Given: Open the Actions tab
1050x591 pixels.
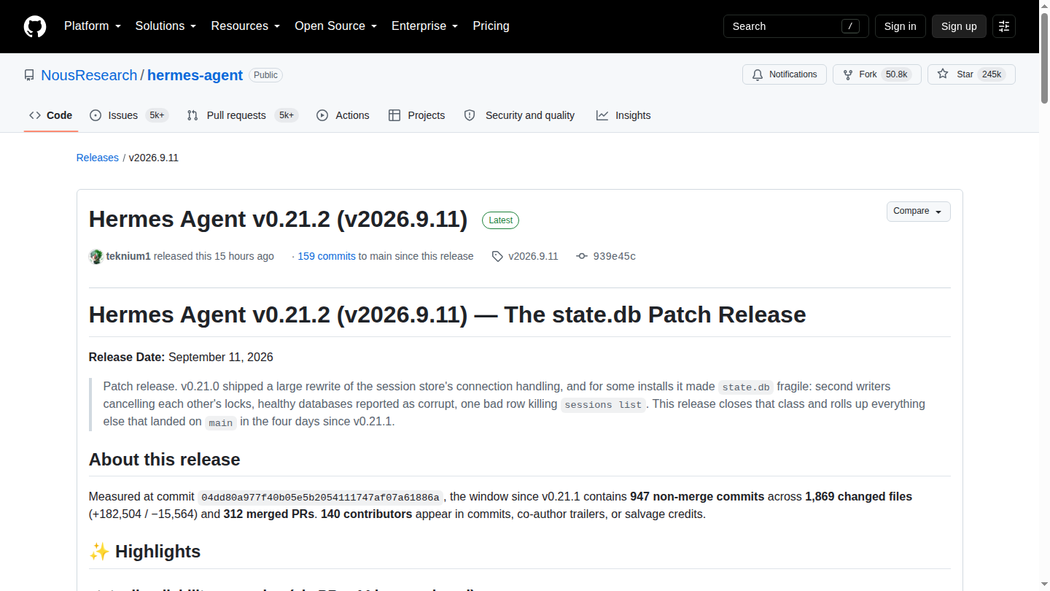Looking at the screenshot, I should pos(343,115).
